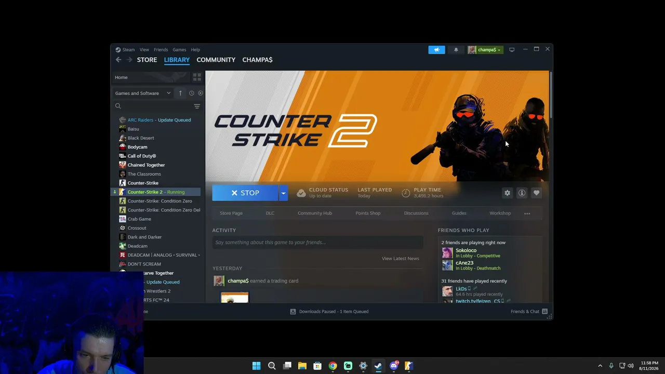Show game info with the info icon

[x=522, y=193]
